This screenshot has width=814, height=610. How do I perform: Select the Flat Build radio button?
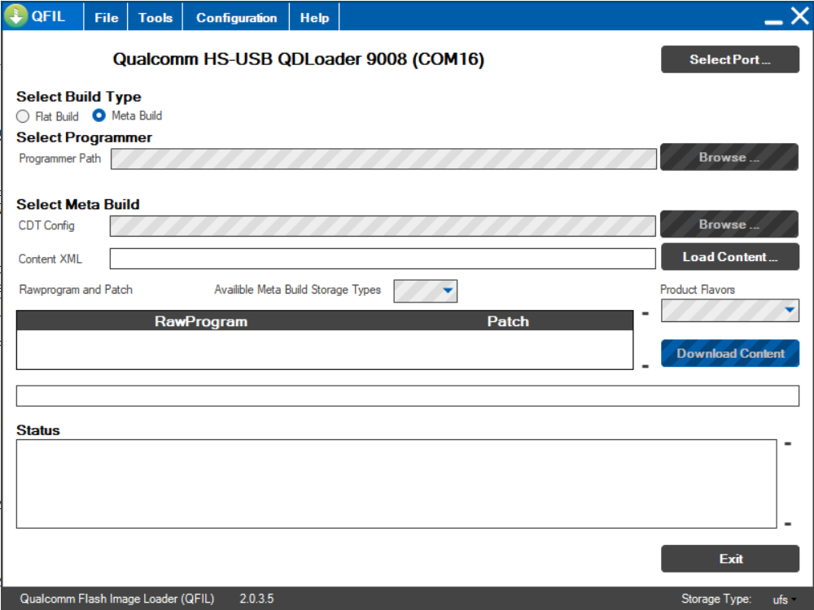pyautogui.click(x=23, y=116)
